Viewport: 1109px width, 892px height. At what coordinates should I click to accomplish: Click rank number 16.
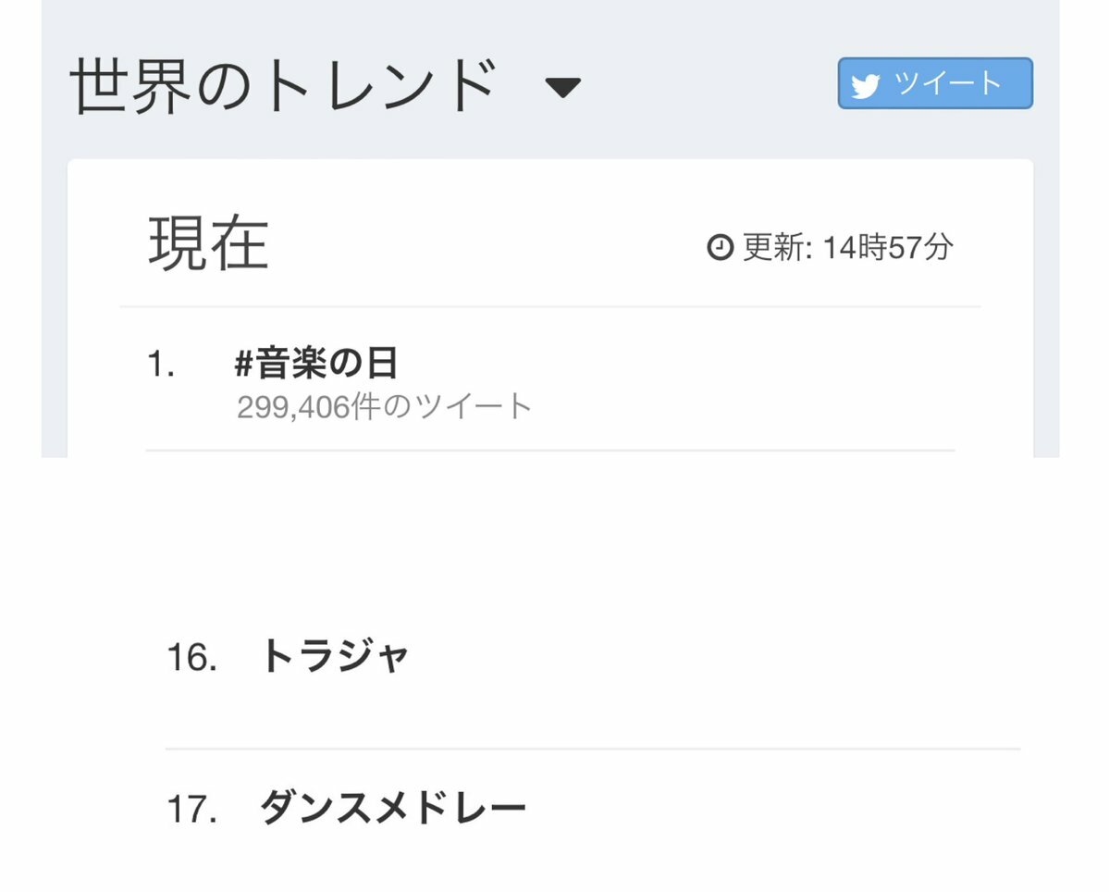pos(191,657)
